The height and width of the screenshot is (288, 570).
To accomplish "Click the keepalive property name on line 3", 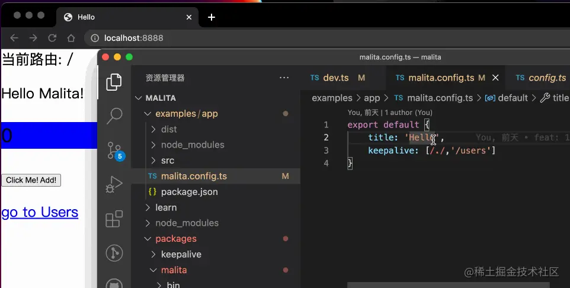I will pos(391,151).
